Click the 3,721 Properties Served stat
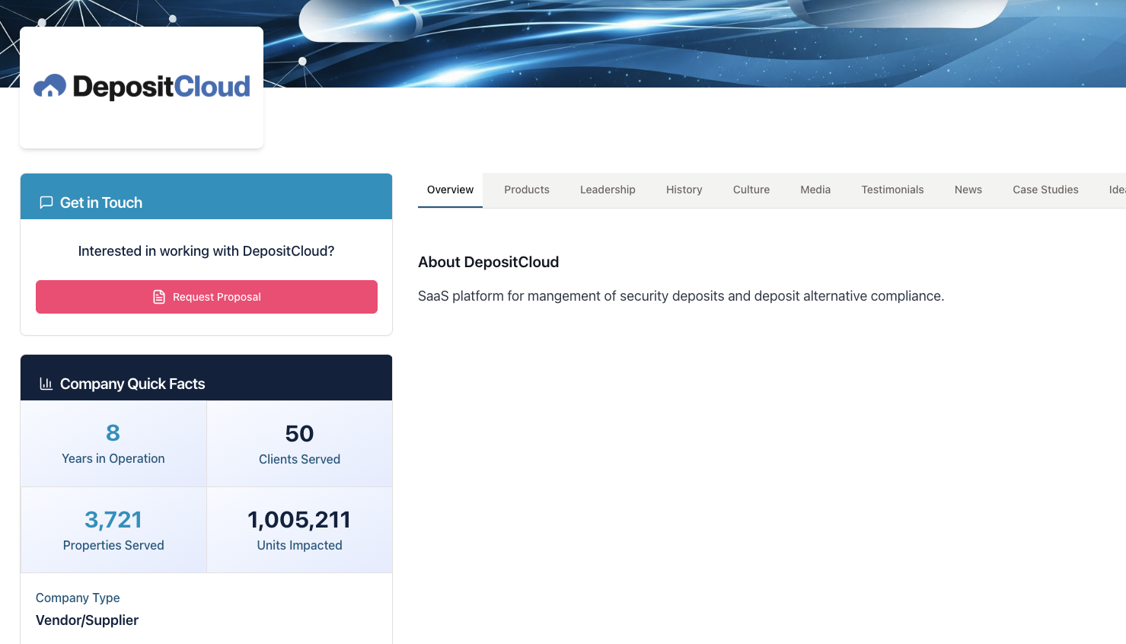The width and height of the screenshot is (1126, 644). coord(113,530)
